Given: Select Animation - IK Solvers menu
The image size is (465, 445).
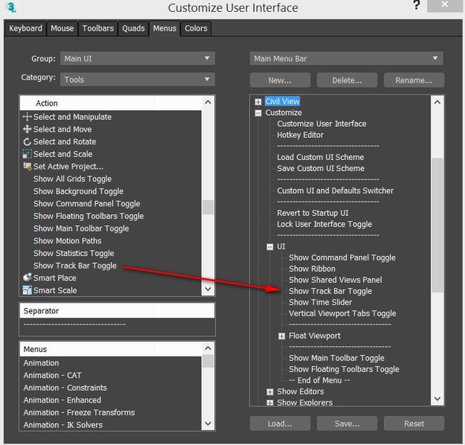Looking at the screenshot, I should [63, 425].
